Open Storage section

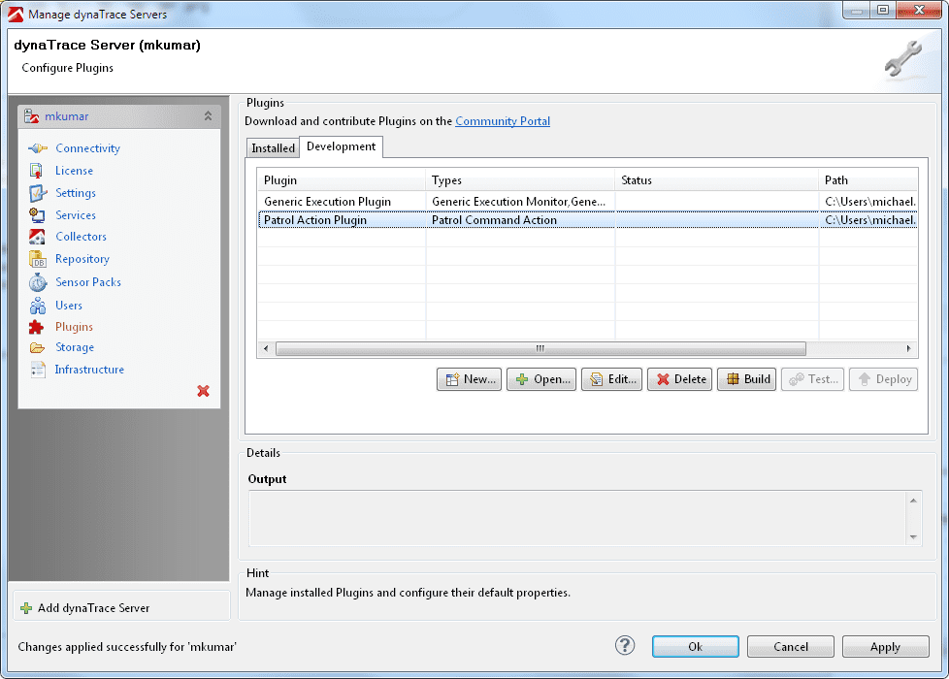click(75, 347)
